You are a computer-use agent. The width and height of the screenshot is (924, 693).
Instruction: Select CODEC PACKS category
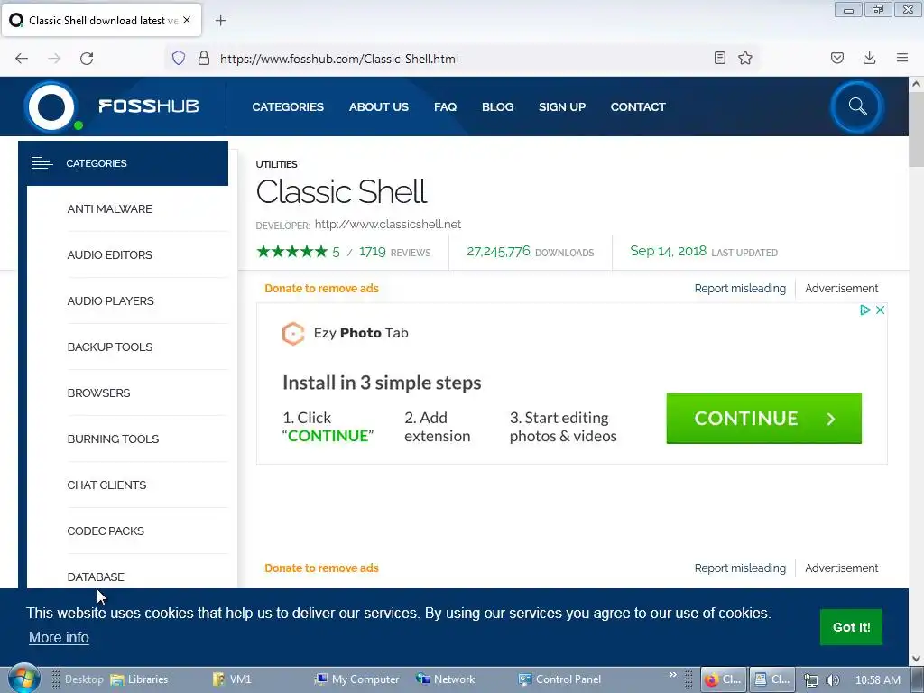click(106, 531)
